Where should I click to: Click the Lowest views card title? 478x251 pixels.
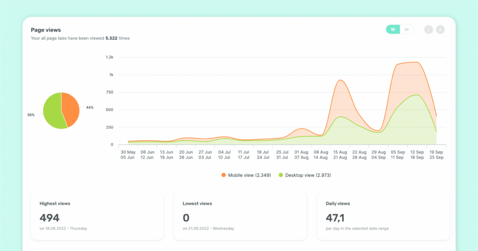[x=197, y=203]
